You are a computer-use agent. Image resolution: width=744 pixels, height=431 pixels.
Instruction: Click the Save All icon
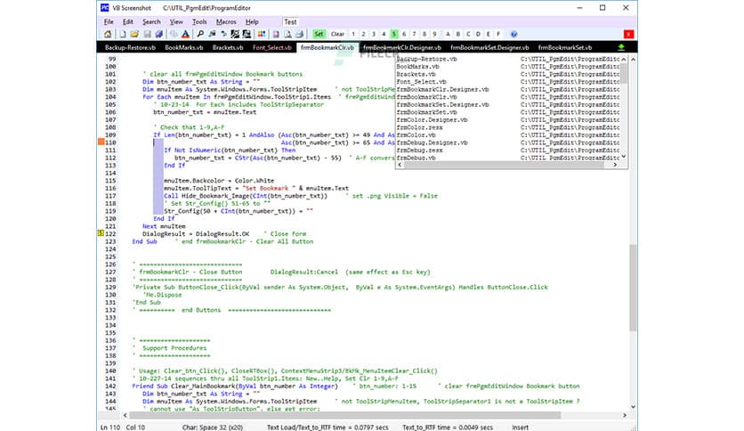(159, 34)
